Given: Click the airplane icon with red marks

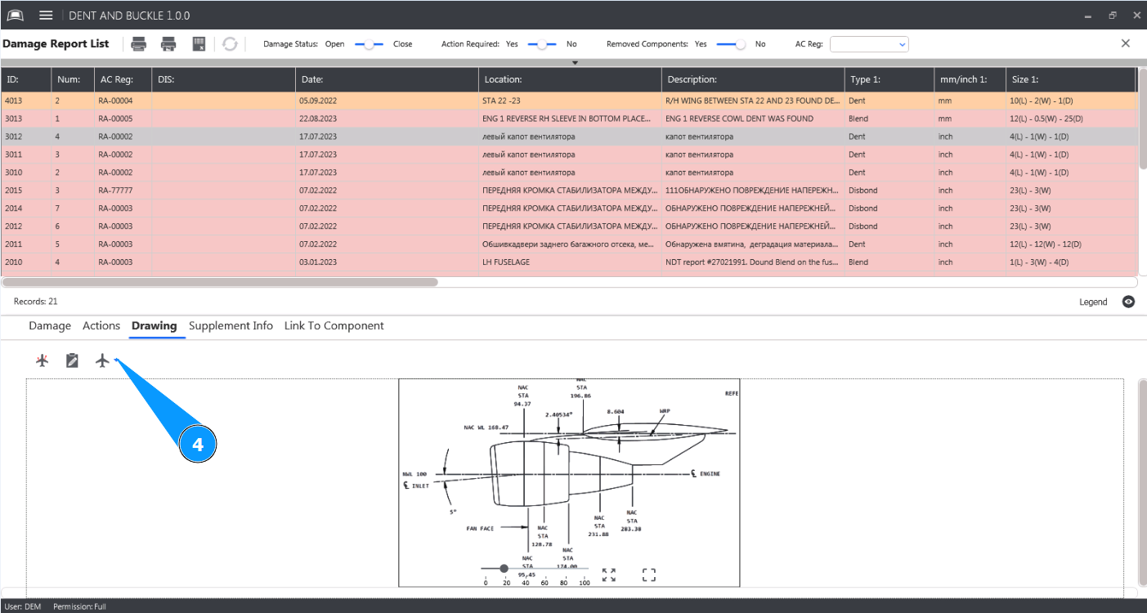Looking at the screenshot, I should tap(43, 360).
